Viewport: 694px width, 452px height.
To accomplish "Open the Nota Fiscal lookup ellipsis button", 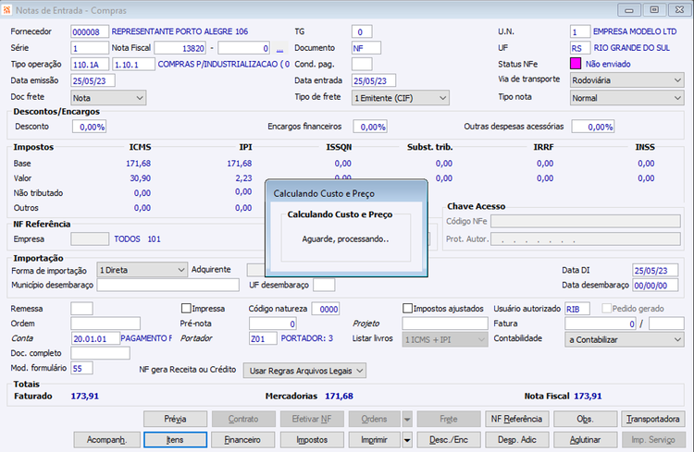I will [279, 48].
